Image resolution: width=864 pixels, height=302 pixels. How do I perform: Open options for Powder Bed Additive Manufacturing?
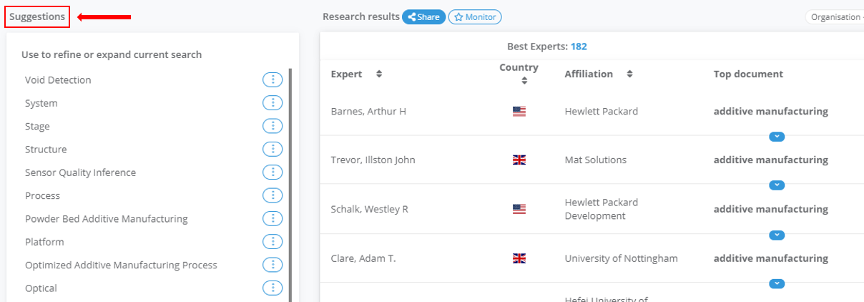273,218
